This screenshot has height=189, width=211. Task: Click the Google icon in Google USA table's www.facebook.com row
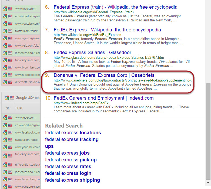tap(5, 132)
